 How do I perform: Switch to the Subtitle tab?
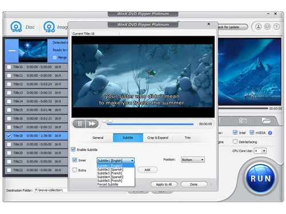pyautogui.click(x=128, y=138)
